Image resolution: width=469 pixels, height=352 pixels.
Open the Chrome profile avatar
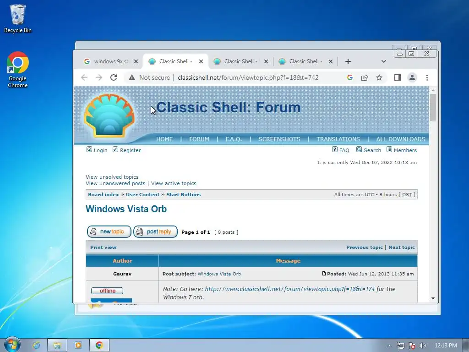point(412,77)
